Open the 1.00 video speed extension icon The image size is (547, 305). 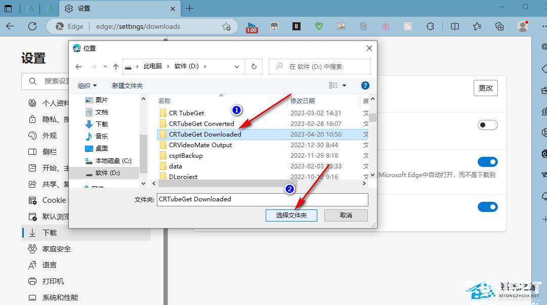[x=251, y=27]
